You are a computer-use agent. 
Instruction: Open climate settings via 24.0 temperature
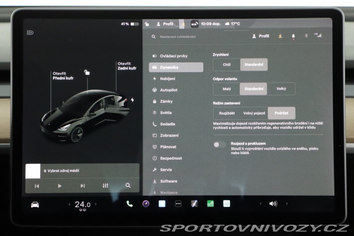coord(83,205)
